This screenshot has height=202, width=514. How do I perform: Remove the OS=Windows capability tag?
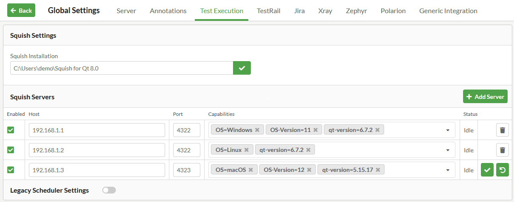(257, 130)
